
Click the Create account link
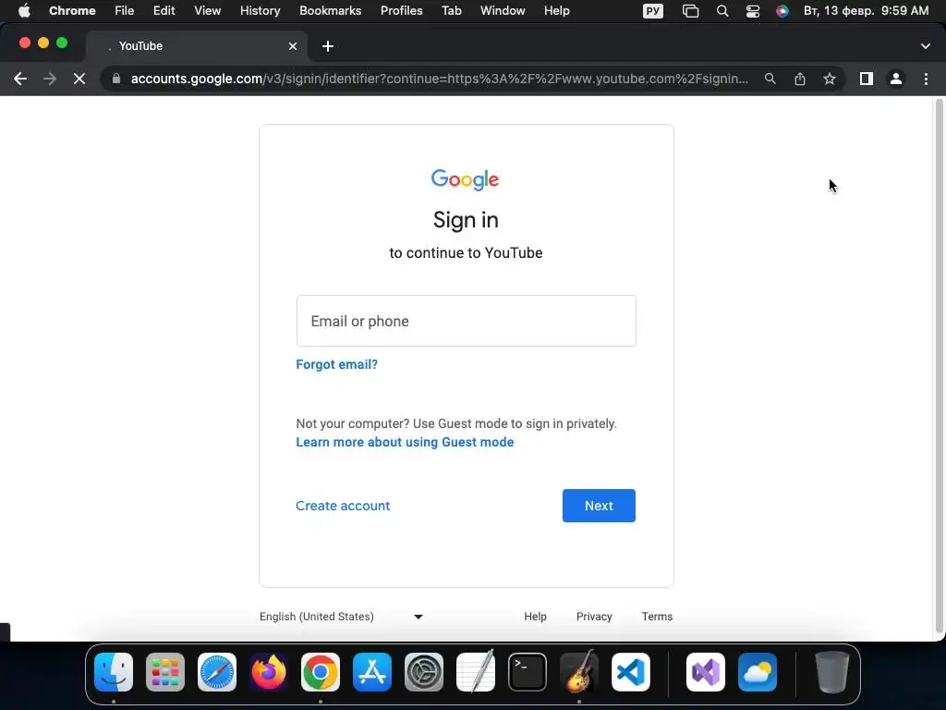click(343, 506)
